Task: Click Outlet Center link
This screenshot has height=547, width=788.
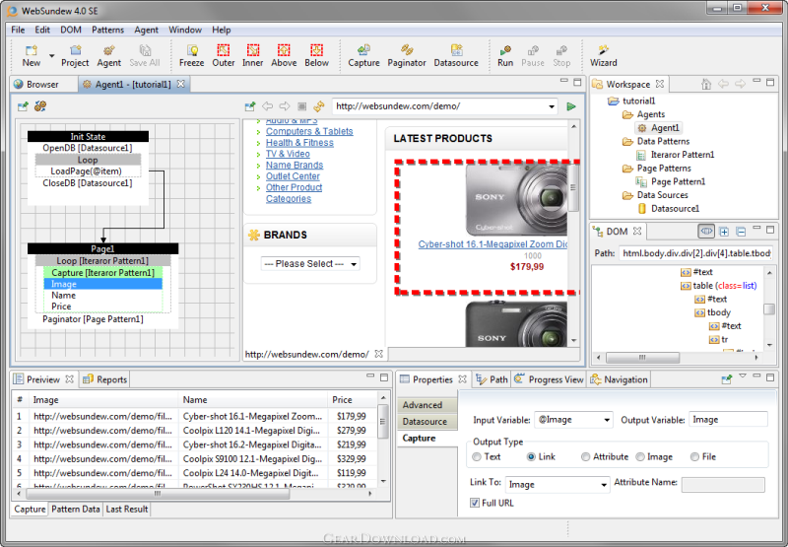Action: (293, 176)
